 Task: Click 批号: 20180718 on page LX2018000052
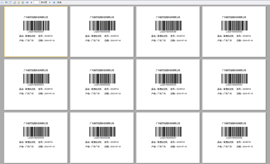tap(112, 89)
